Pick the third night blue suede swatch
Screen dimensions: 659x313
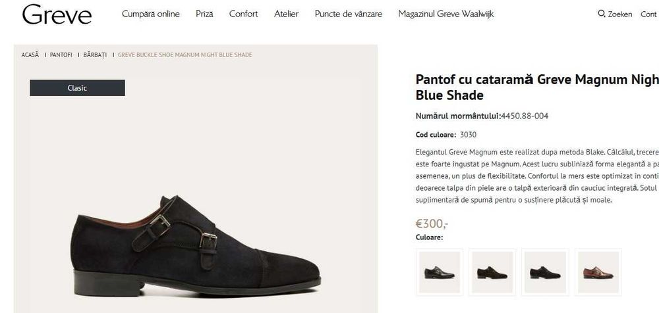coord(544,272)
